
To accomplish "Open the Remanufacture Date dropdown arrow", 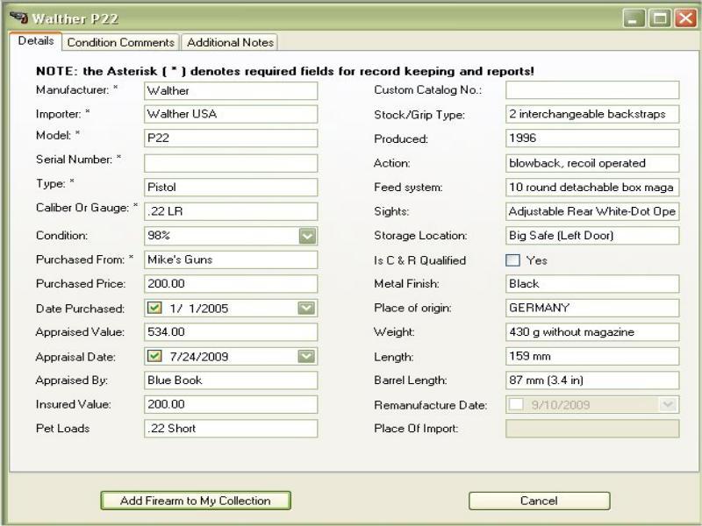I will tap(668, 404).
